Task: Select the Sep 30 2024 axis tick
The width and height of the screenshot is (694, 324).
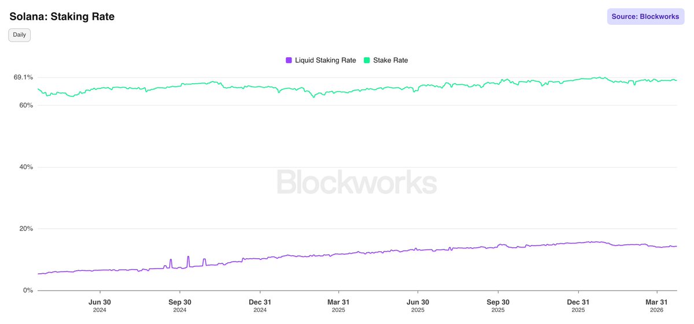Action: (x=180, y=305)
